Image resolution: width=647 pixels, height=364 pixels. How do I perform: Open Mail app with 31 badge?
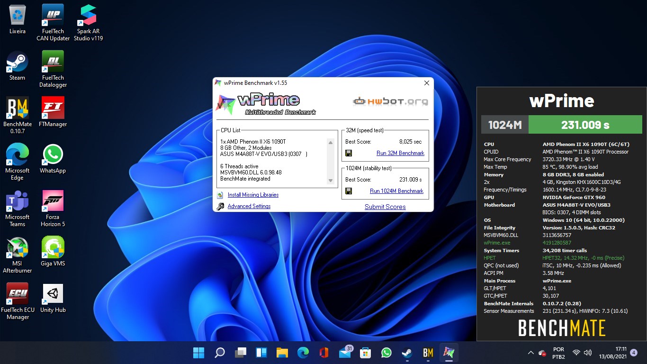pos(345,353)
